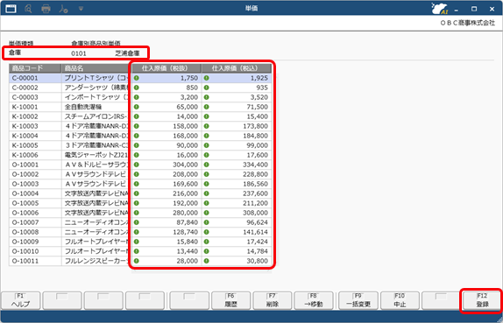
Task: Click green icon beside 192,000
Action: 137,203
